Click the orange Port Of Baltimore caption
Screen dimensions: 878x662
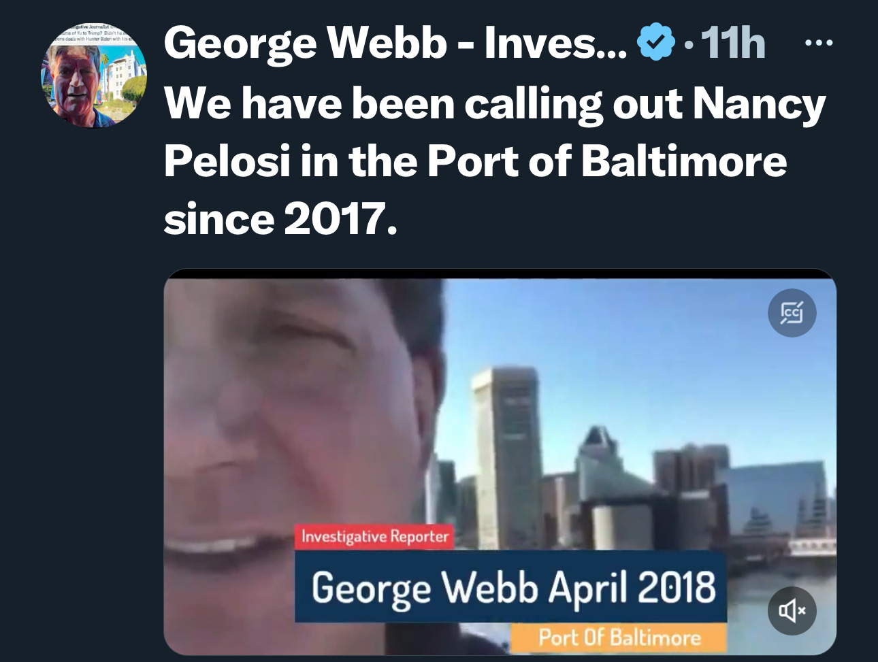(619, 638)
